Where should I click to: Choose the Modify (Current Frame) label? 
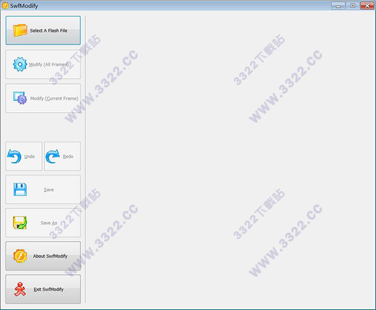click(54, 98)
